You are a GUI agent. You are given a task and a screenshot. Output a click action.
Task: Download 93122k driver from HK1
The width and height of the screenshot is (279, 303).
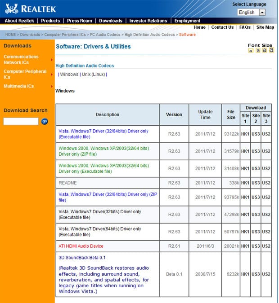click(x=245, y=134)
